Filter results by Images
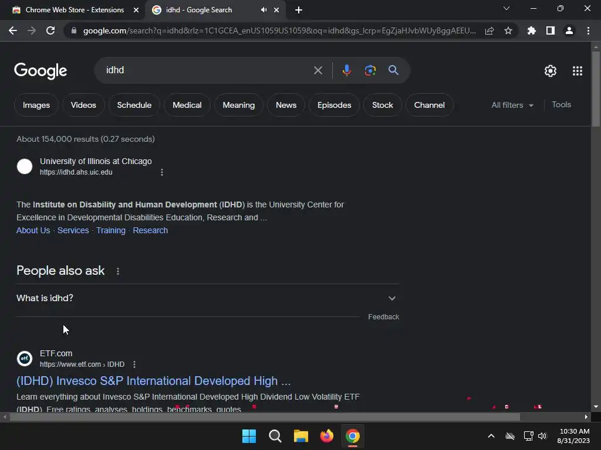This screenshot has height=450, width=601. pyautogui.click(x=36, y=105)
